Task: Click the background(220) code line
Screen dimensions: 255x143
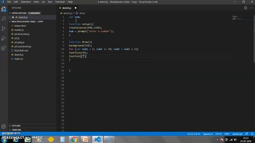Action: (80, 46)
